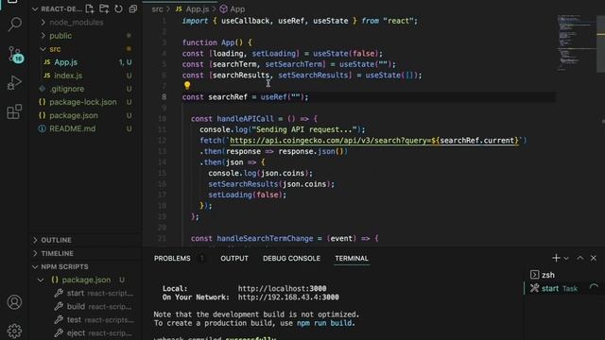Run the test npm script
This screenshot has height=340, width=605.
point(94,320)
